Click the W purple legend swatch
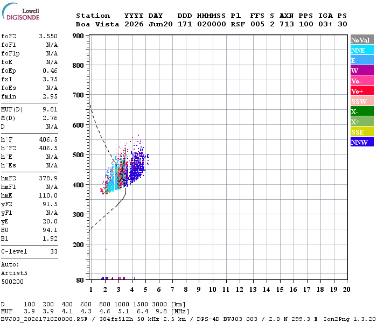Image resolution: width=377 pixels, height=323 pixels. (362, 71)
